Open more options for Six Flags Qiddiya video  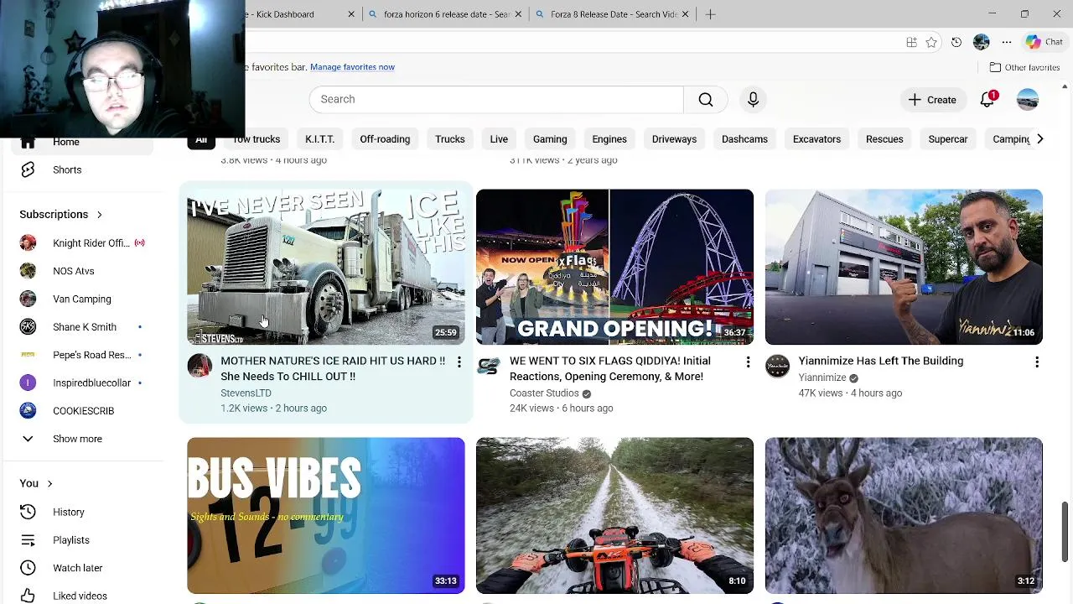pos(748,362)
